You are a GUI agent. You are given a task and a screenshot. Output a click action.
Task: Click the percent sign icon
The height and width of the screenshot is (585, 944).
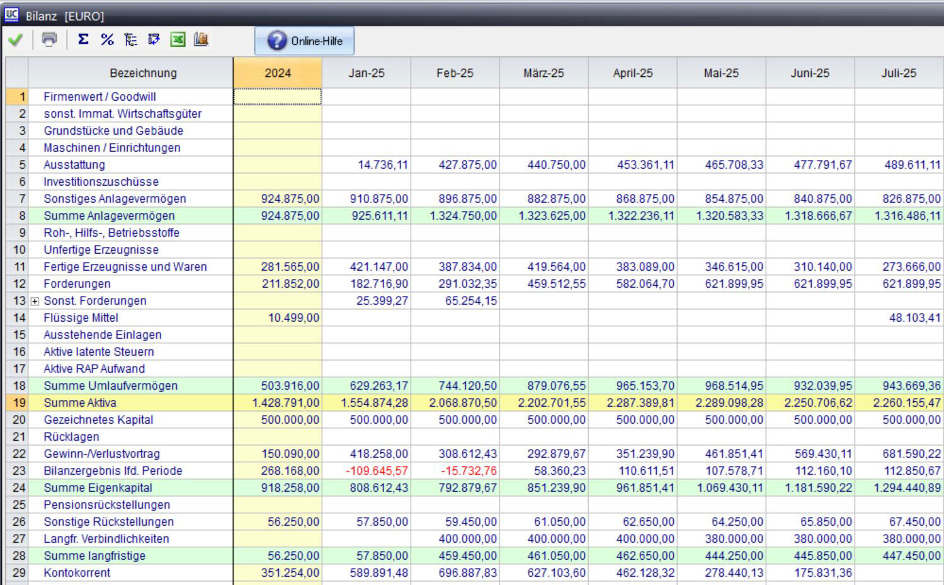point(107,40)
